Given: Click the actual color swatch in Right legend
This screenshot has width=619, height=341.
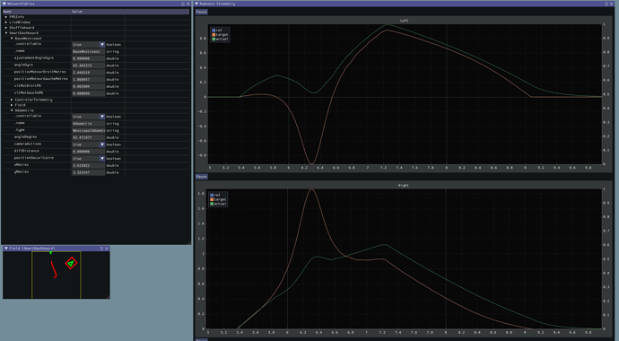Looking at the screenshot, I should tap(212, 204).
